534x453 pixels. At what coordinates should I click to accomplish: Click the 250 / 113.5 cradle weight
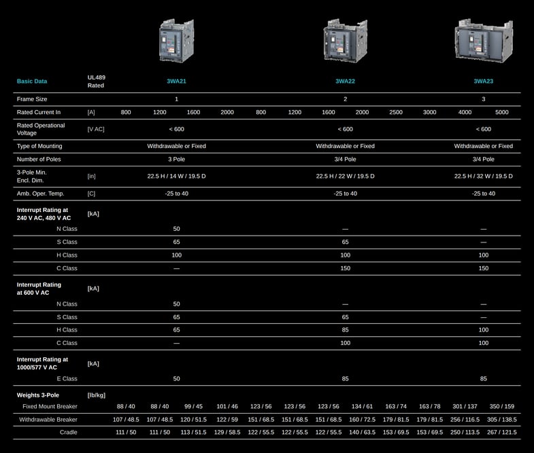click(x=465, y=432)
